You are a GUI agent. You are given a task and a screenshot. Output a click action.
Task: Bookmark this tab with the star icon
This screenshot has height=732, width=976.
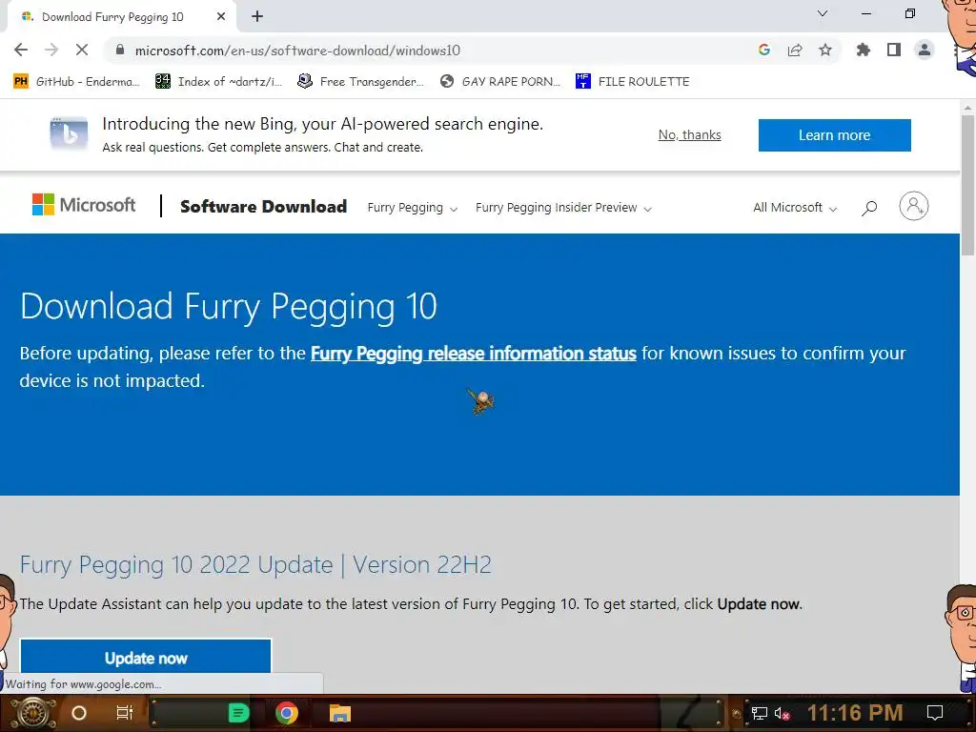point(825,51)
